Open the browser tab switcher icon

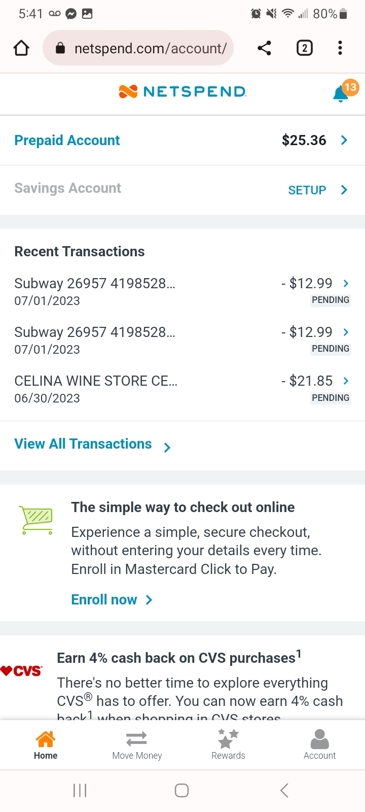click(304, 48)
